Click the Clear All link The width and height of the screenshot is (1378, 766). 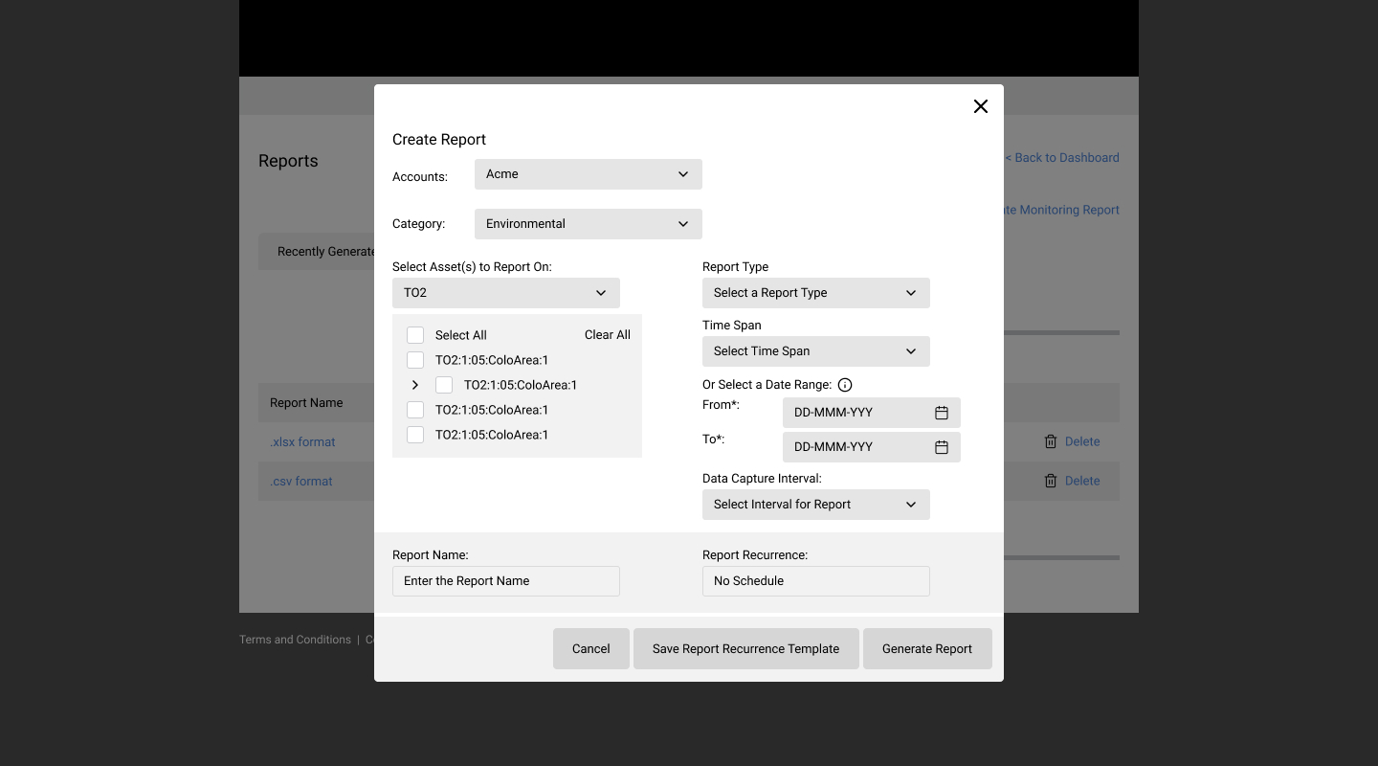pyautogui.click(x=607, y=335)
